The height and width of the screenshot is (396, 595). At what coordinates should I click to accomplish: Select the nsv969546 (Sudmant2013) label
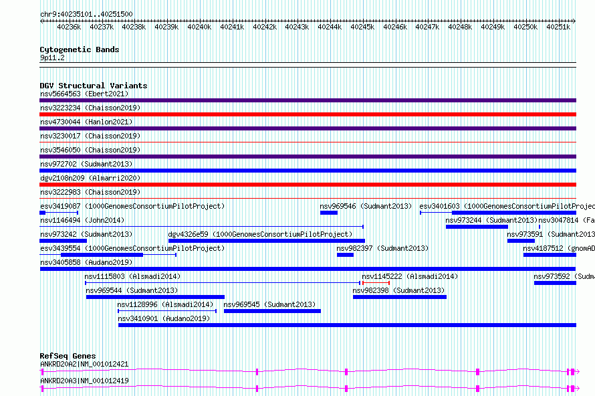coord(366,206)
